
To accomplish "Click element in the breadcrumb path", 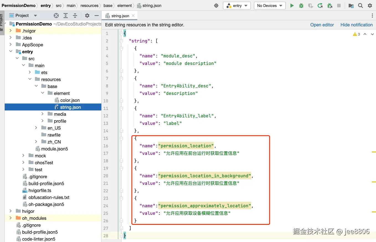I will [125, 6].
